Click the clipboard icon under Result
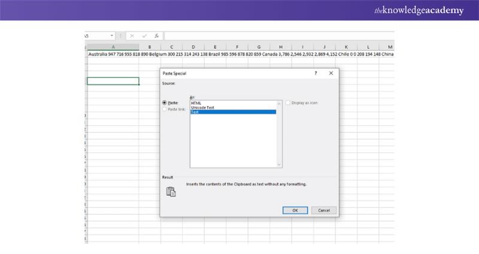The width and height of the screenshot is (479, 254). 171,192
